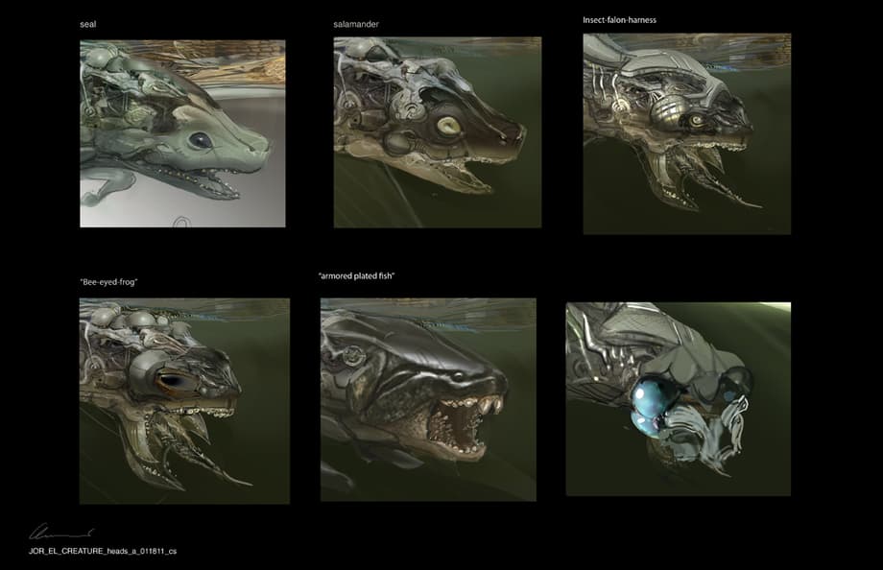Open the Insect-falon-harness creature image
The height and width of the screenshot is (570, 883).
tap(686, 134)
